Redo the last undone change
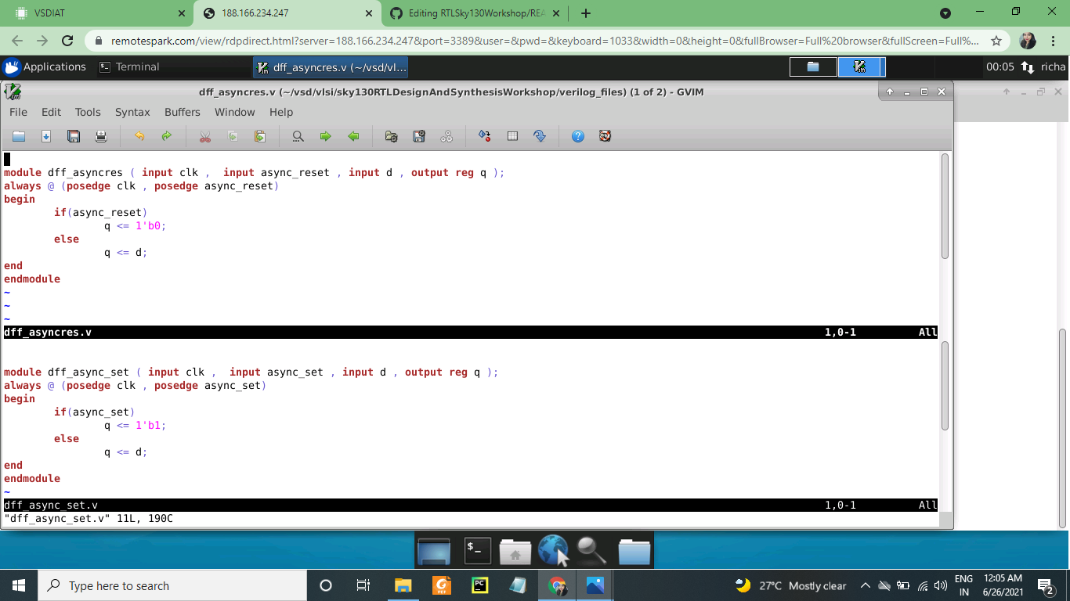 pos(166,136)
